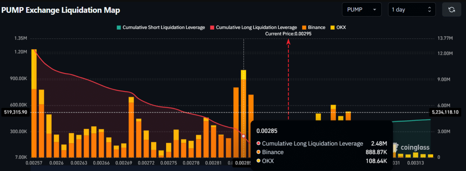Click the 0.00313 price axis label

click(415, 163)
